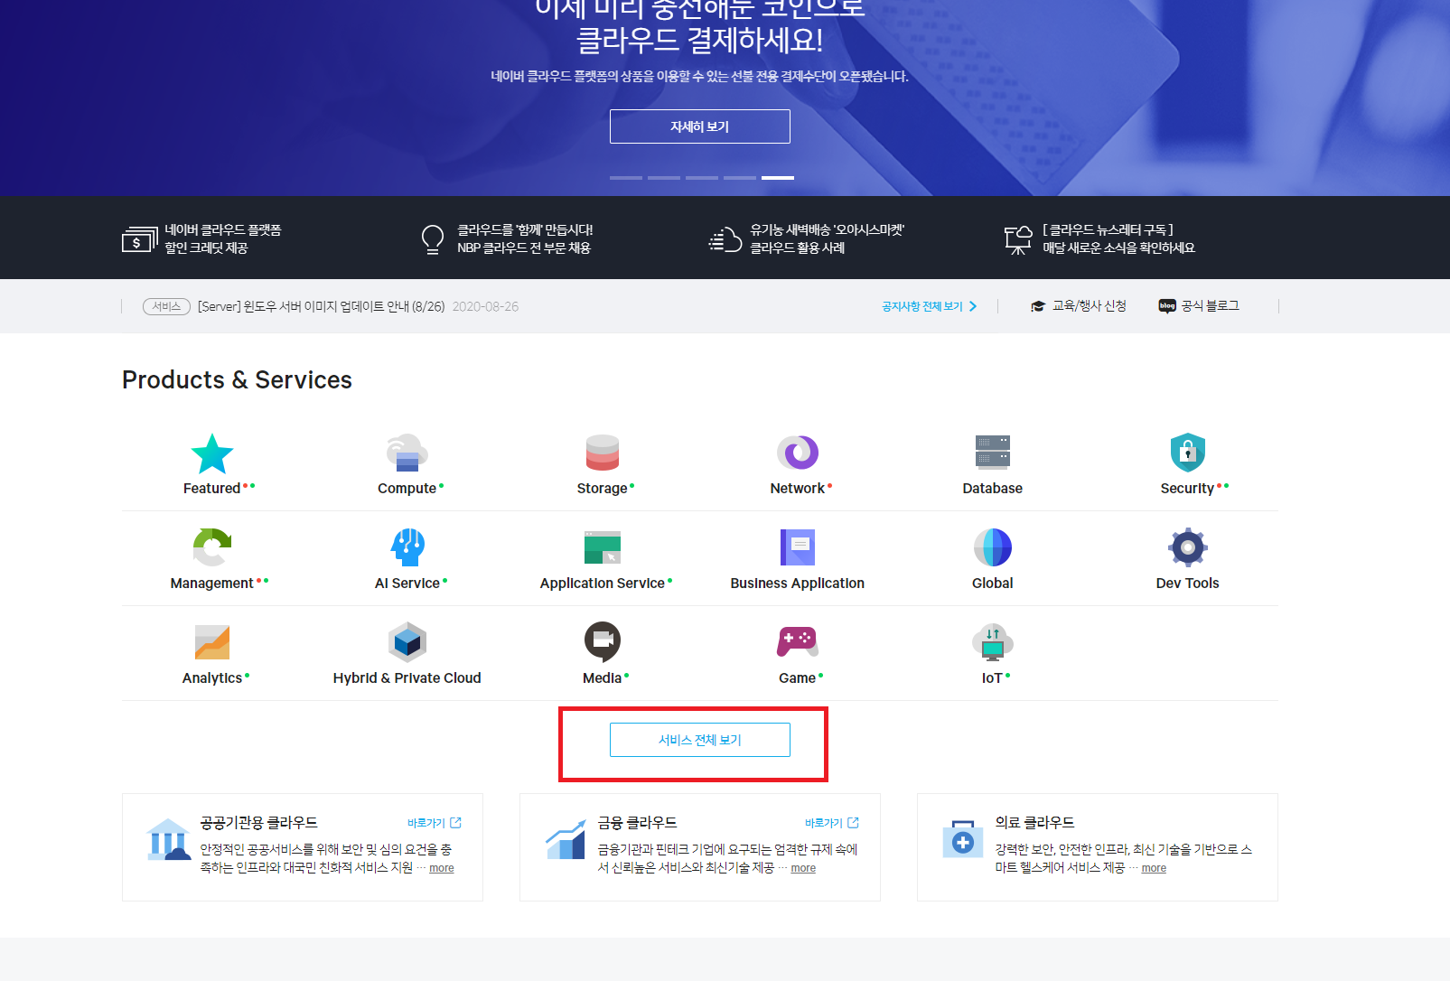The image size is (1450, 981).
Task: Select the Media camera icon
Action: 603,642
